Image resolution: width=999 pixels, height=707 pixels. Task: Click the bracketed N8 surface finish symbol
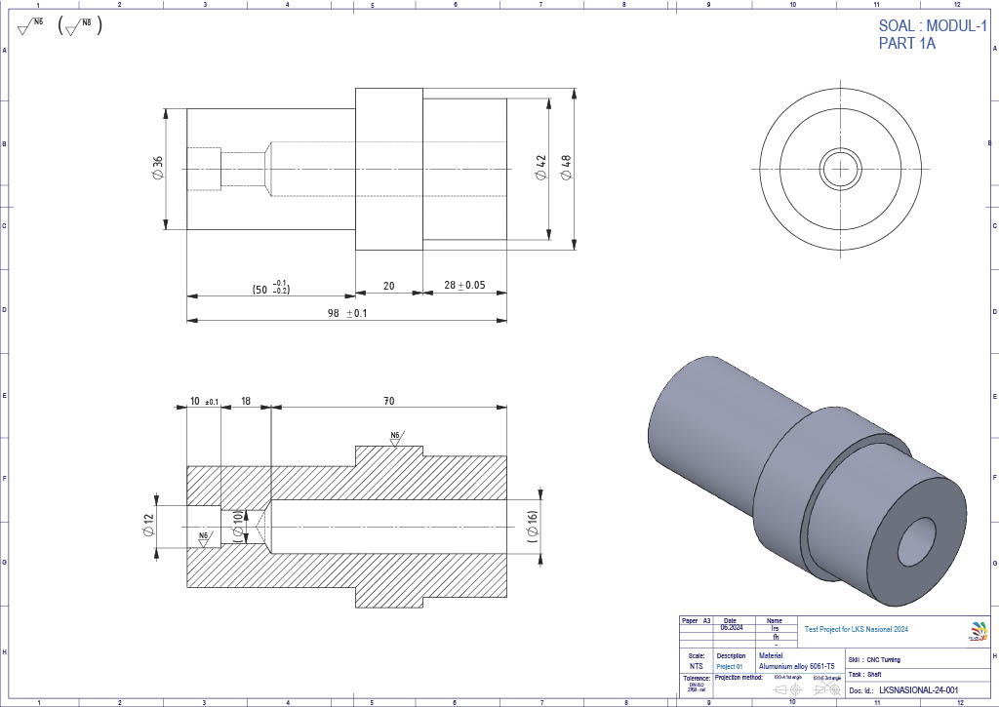click(x=80, y=26)
